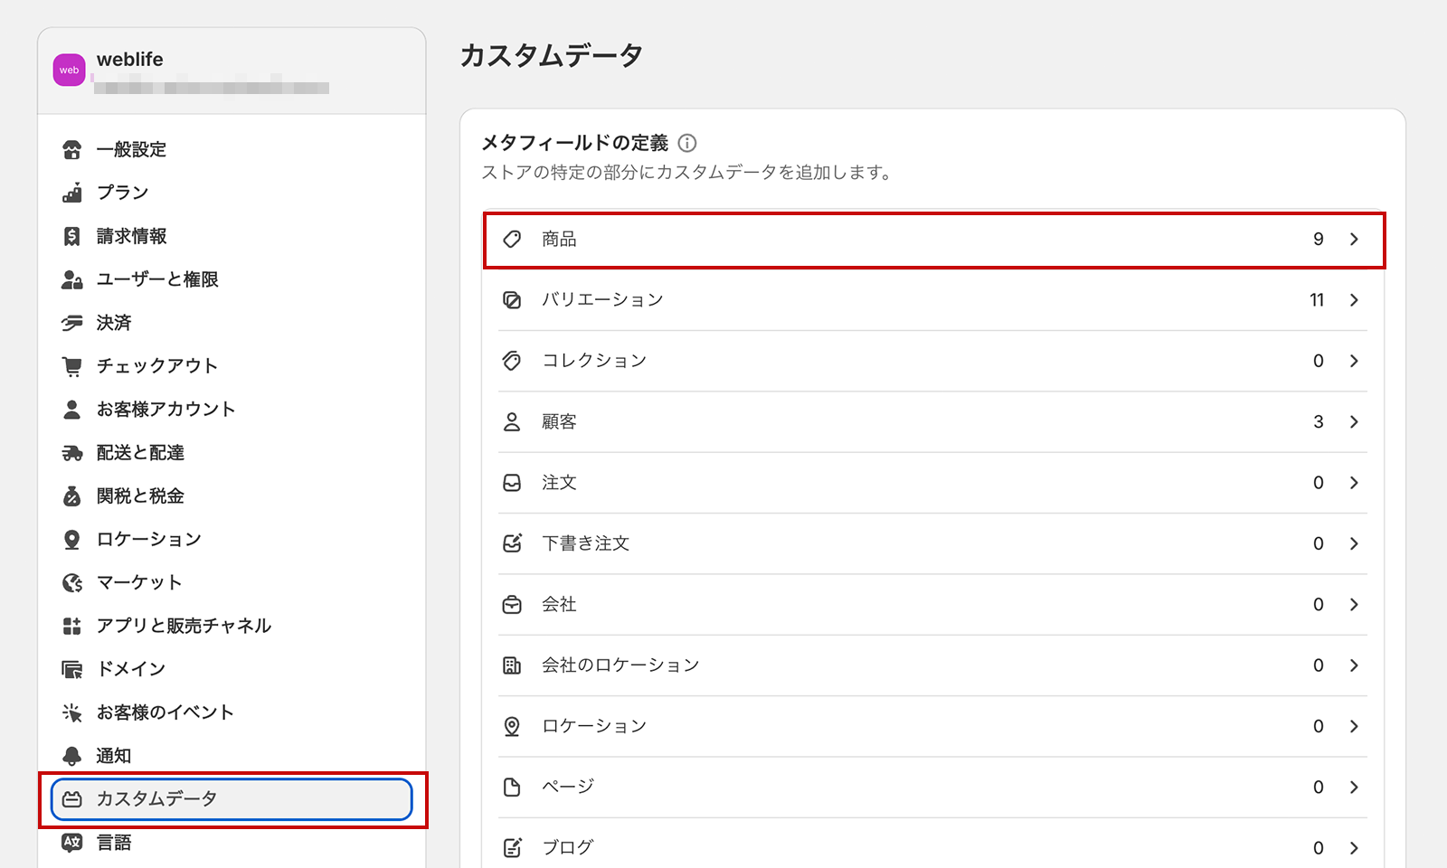Click the カスタムデータ page heading

552,56
